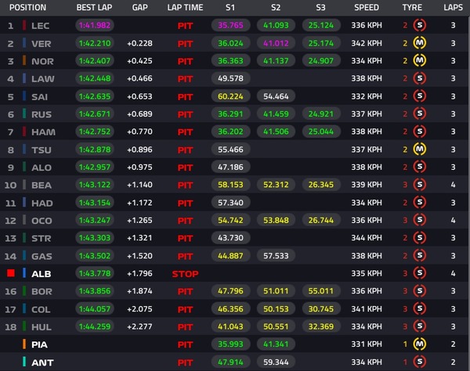Select NOR's yellow medium tyre icon
The height and width of the screenshot is (371, 470).
(x=420, y=61)
